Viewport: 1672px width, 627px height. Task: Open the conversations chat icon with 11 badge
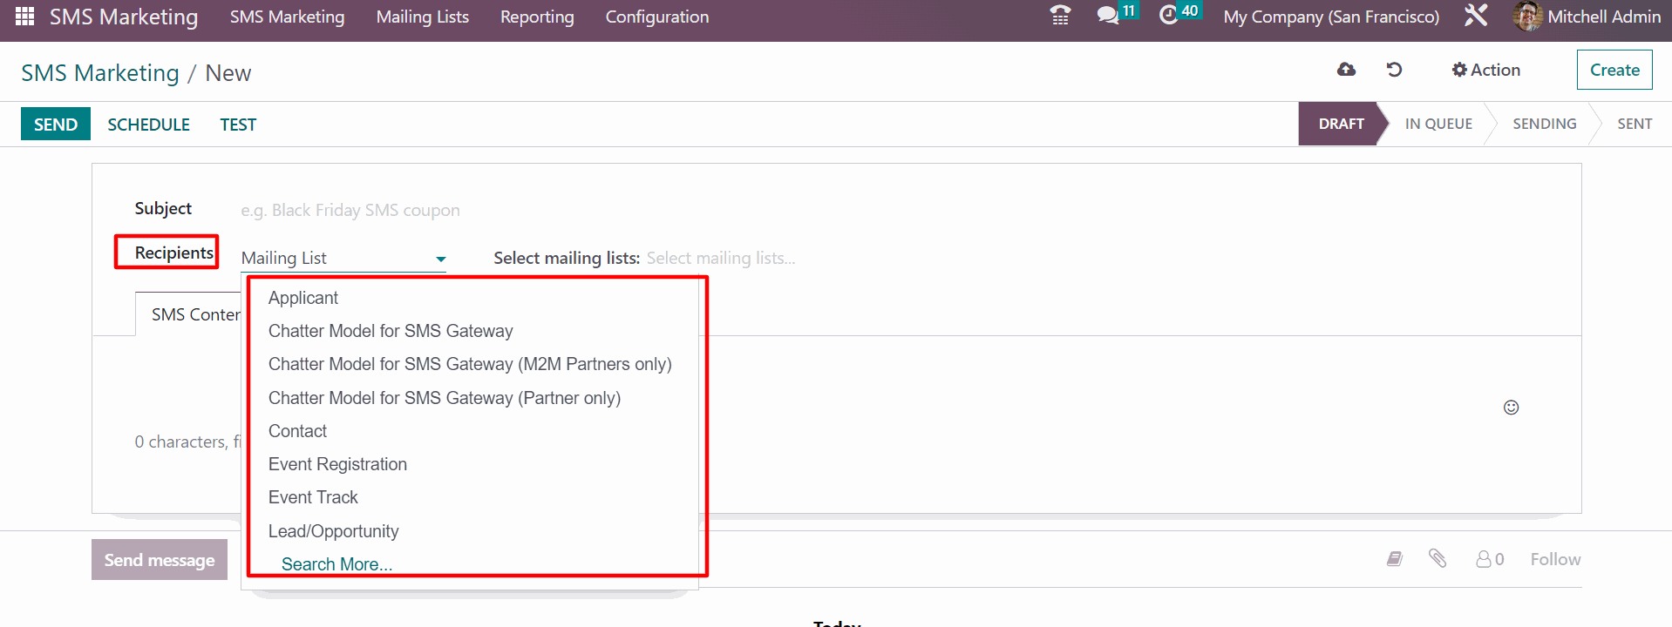coord(1108,16)
